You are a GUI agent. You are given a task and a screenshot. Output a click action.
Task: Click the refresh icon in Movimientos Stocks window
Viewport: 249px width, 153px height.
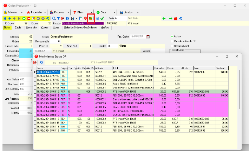pos(41,62)
